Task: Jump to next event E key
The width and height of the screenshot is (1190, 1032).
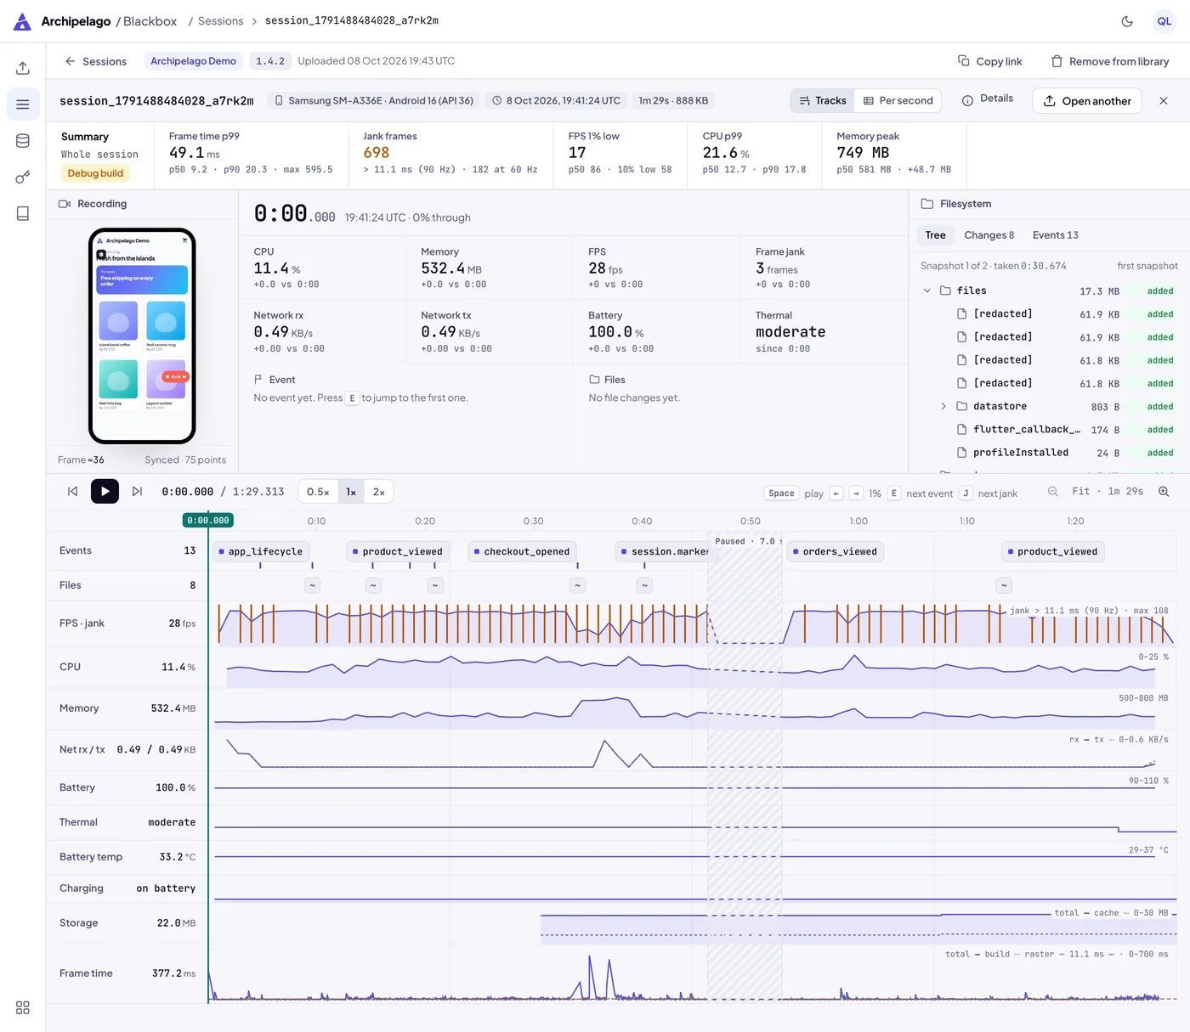Action: 893,493
